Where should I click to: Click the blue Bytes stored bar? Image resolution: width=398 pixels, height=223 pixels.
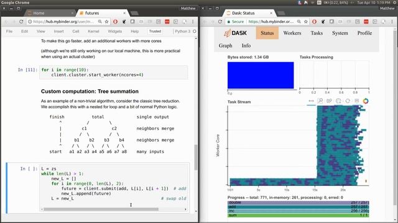click(261, 75)
